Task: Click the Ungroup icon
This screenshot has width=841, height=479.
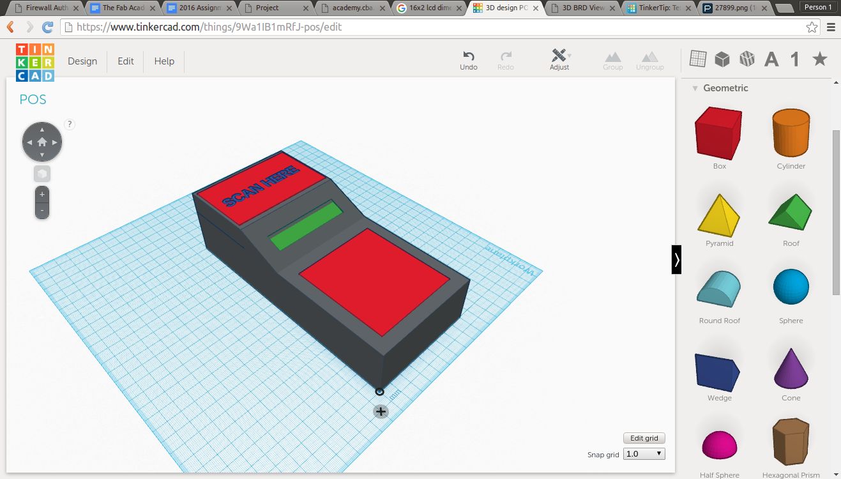Action: [649, 56]
